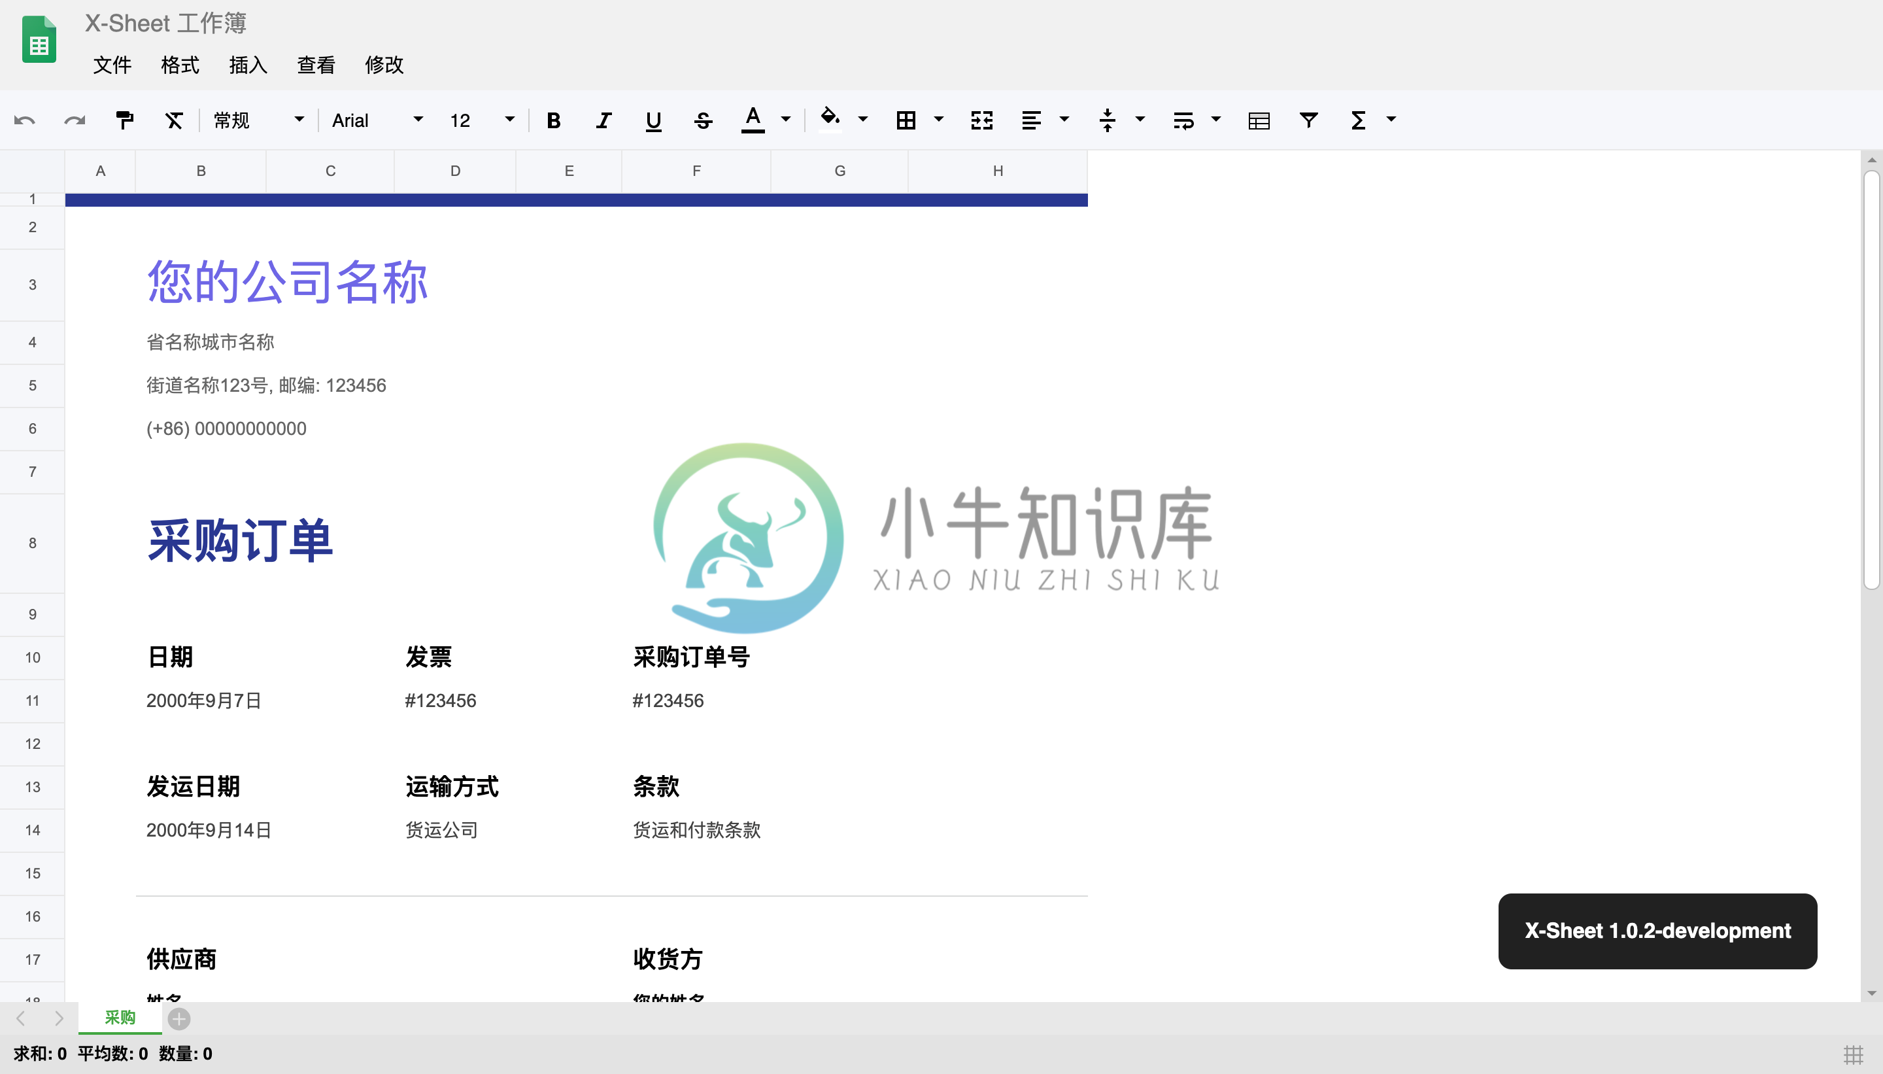The height and width of the screenshot is (1074, 1883).
Task: Select the cell 货运和付款条款
Action: [x=696, y=831]
